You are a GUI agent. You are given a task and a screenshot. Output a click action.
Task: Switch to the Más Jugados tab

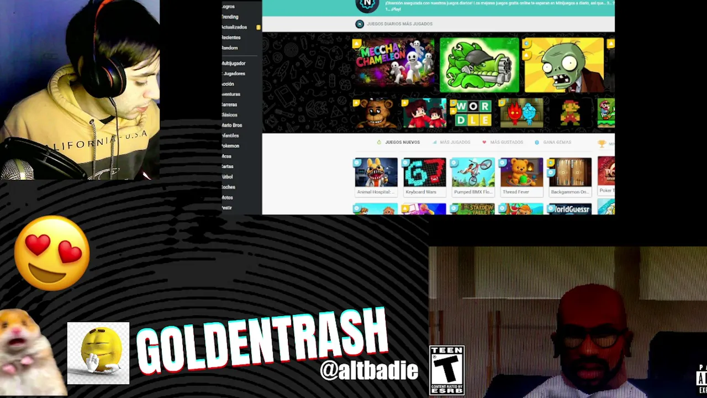(455, 142)
